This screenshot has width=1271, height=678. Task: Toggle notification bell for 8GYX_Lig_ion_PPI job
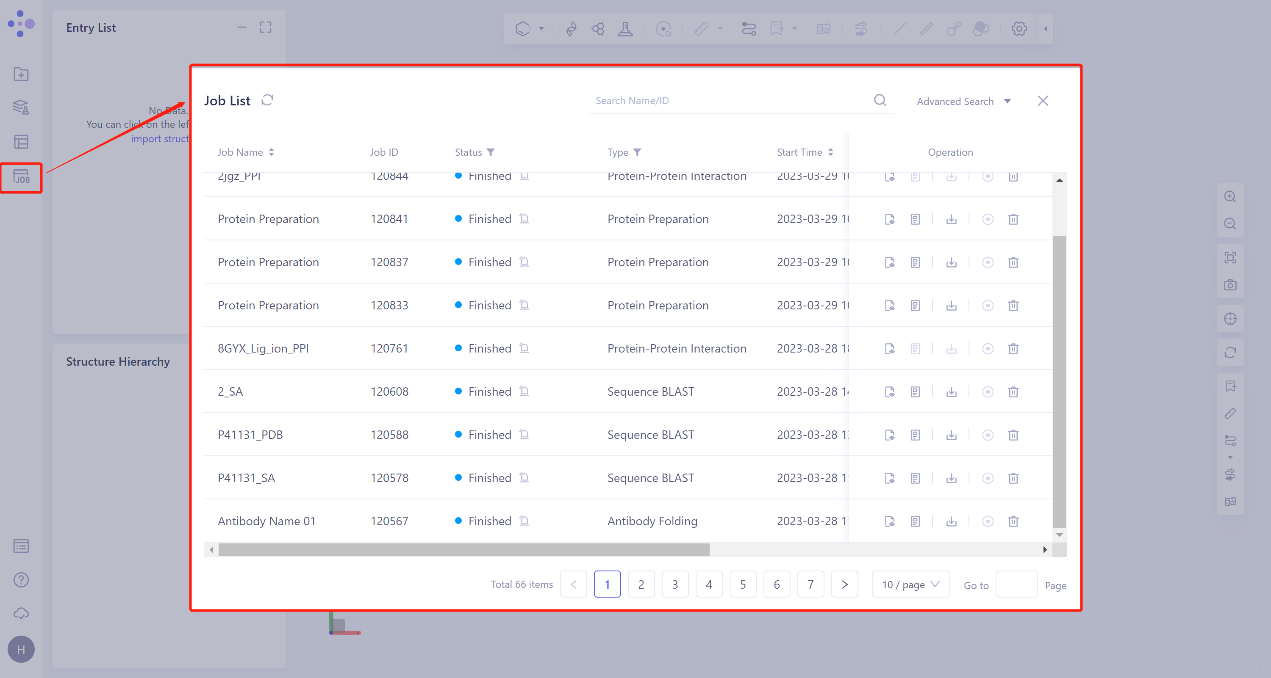coord(524,348)
